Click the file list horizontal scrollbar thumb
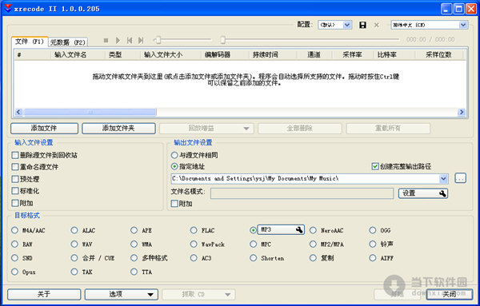The height and width of the screenshot is (306, 480). point(90,112)
